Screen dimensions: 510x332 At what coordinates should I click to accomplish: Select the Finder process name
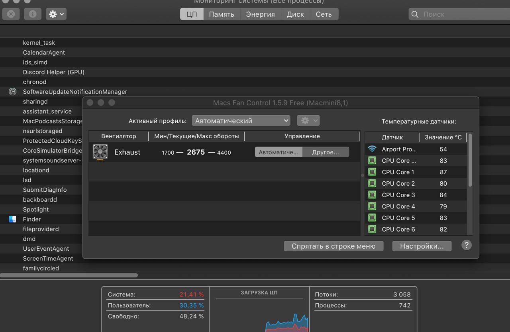click(x=32, y=219)
